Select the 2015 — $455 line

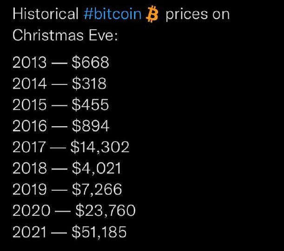tap(61, 105)
